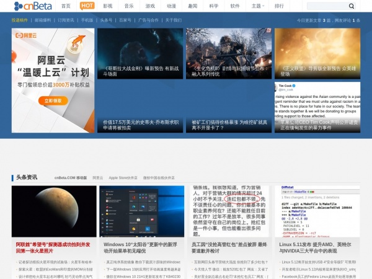Go to 游戏 section

[150, 6]
